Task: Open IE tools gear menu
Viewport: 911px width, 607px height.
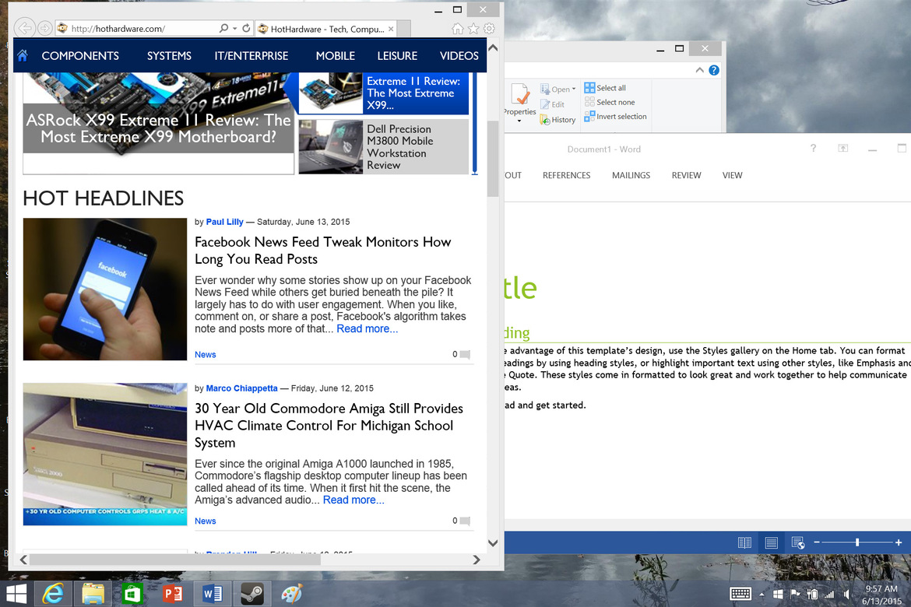Action: (489, 29)
